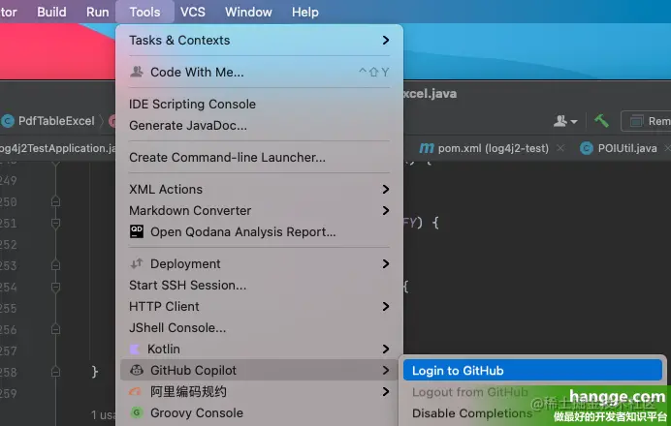Click the Code With Me people icon
Viewport: 671px width, 426px height.
pos(137,72)
